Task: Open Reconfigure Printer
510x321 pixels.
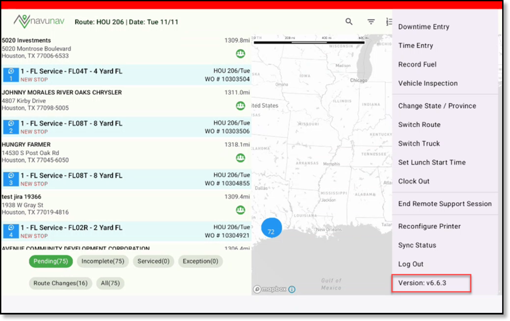Action: [429, 226]
